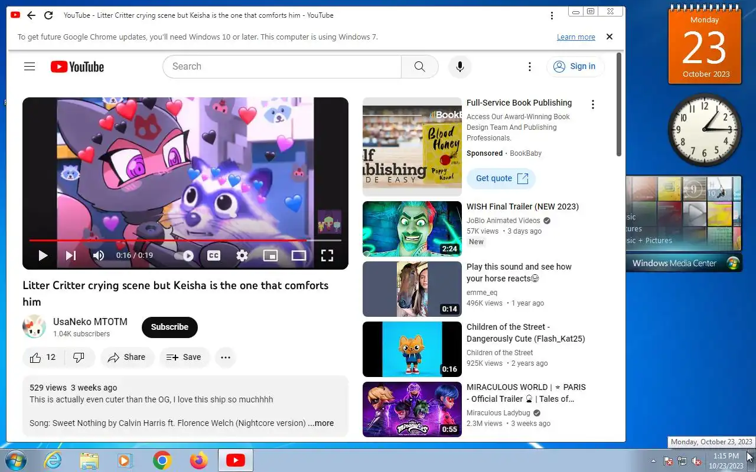Viewport: 756px width, 472px height.
Task: Open player settings gear
Action: 242,255
